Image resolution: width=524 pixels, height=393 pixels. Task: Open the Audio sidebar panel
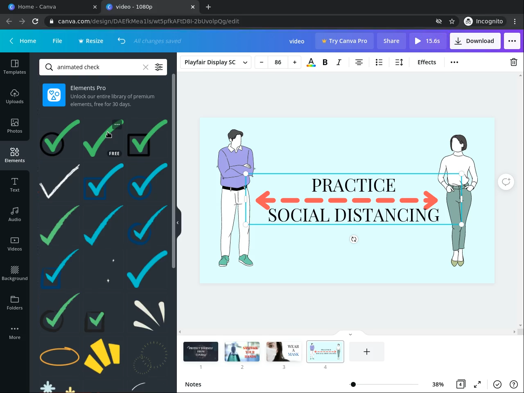click(15, 214)
